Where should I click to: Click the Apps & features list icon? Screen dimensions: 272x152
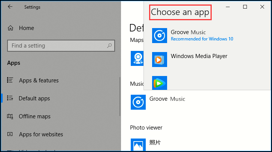tap(10, 80)
